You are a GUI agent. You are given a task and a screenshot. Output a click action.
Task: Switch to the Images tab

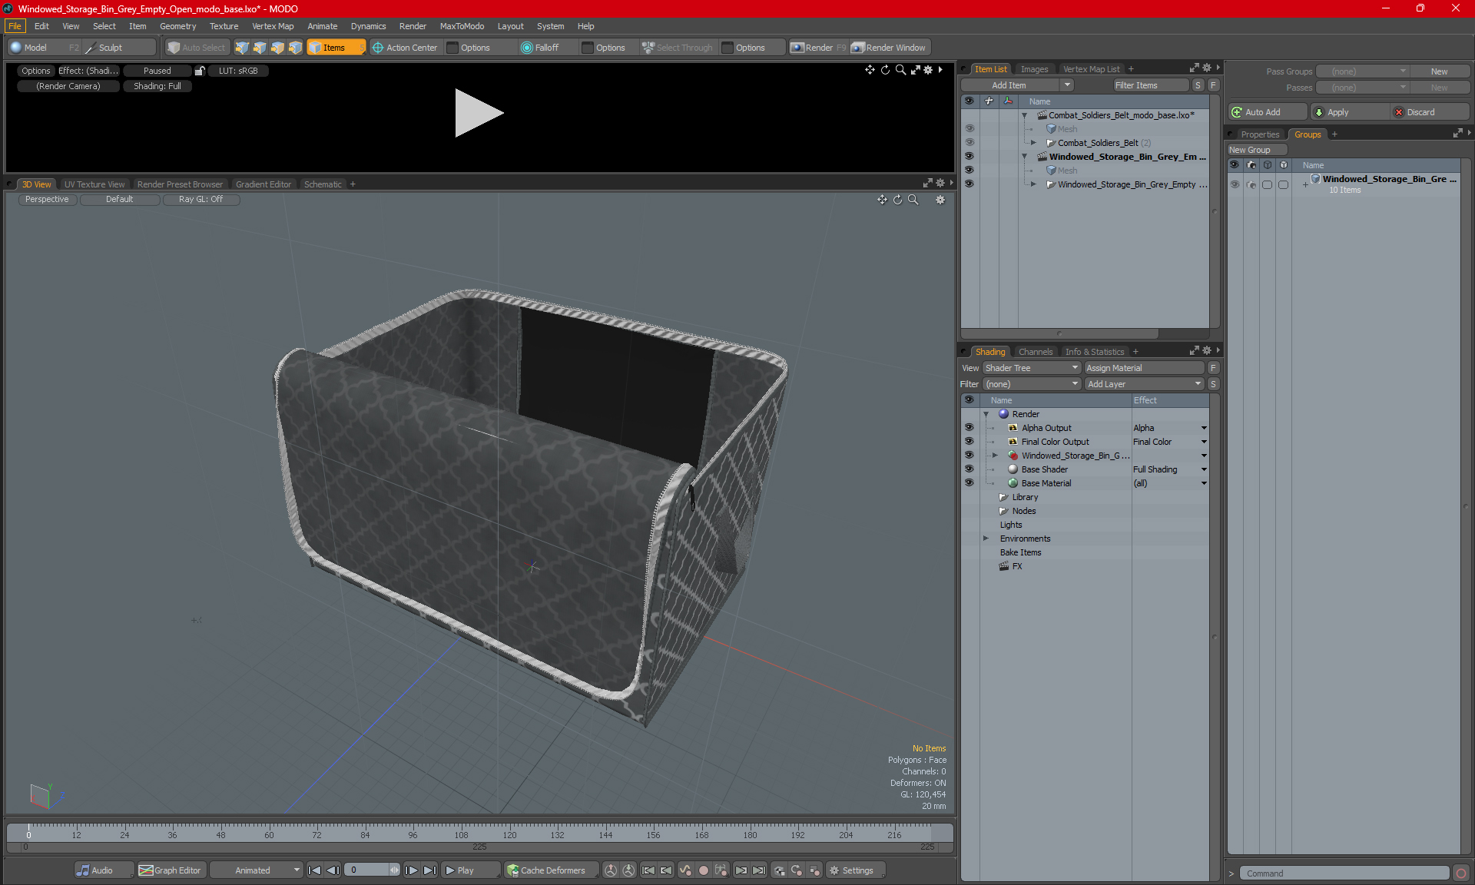click(x=1034, y=69)
